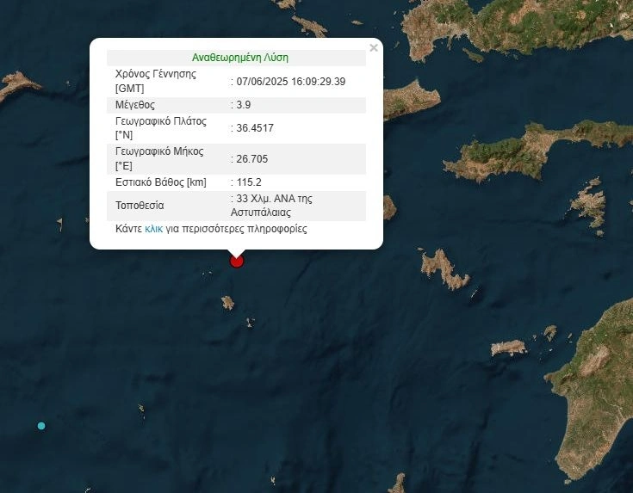Click the Εστιακό Βάθος [km] label

click(x=160, y=182)
